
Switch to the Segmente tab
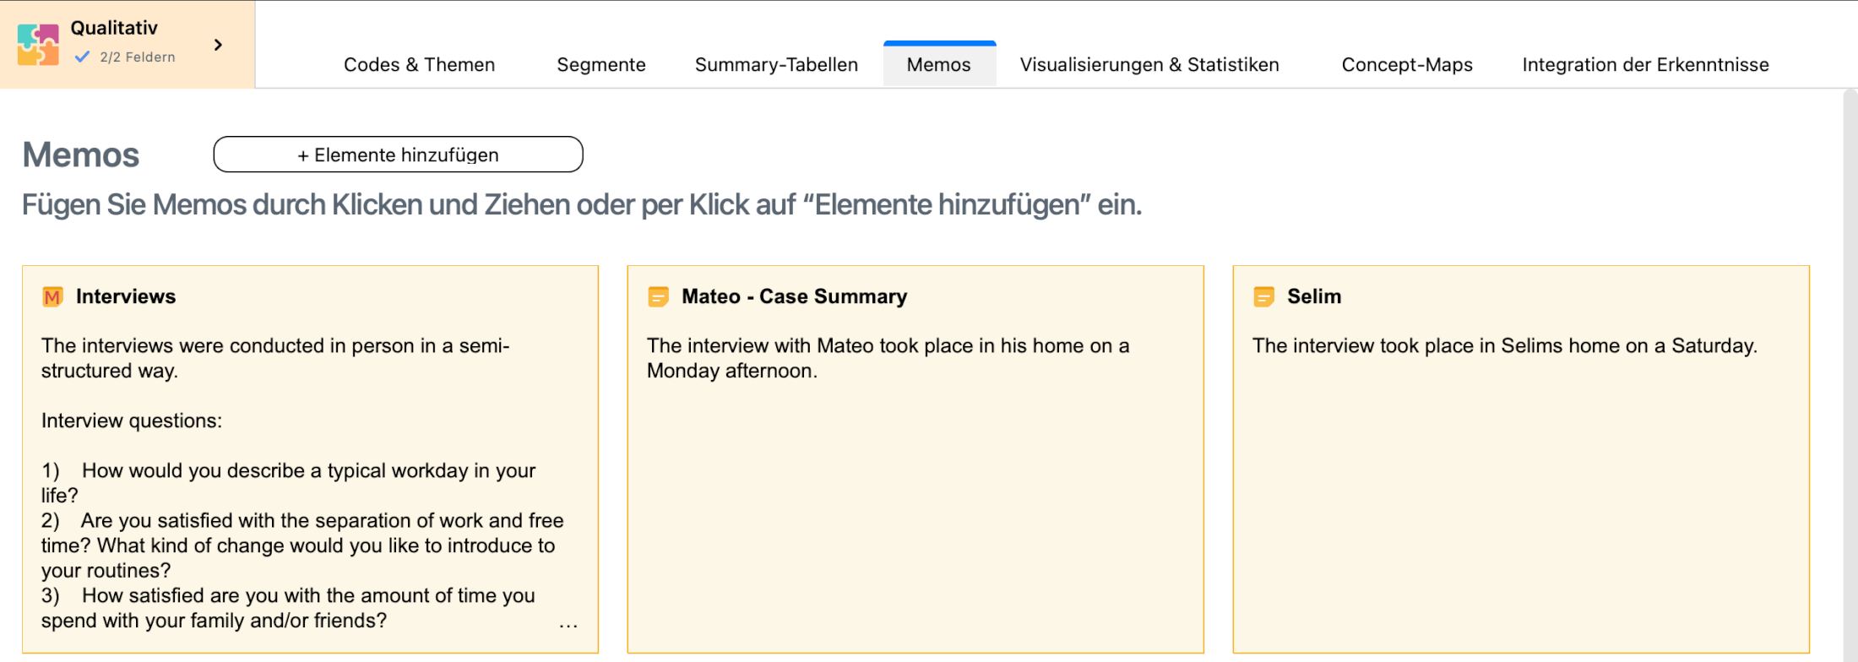600,65
